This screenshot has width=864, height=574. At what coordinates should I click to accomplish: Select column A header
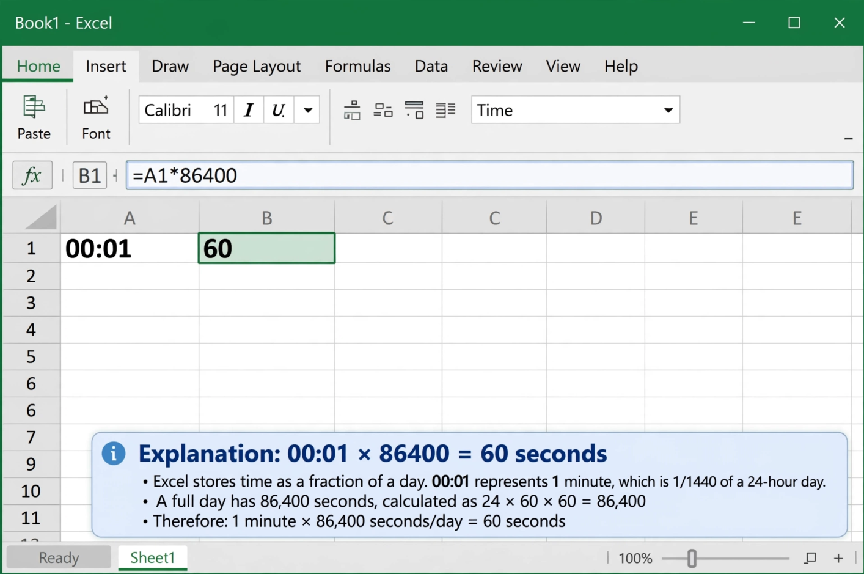click(130, 218)
